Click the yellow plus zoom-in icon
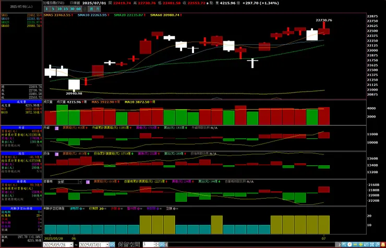This screenshot has width=386, height=248. [360, 244]
